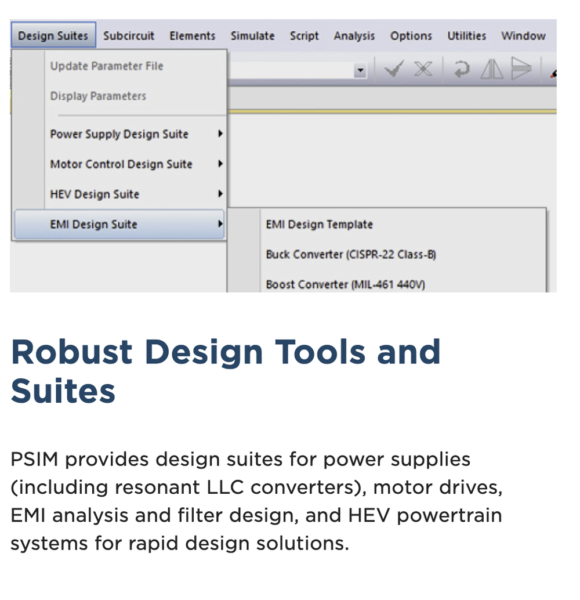580x600 pixels.
Task: Expand EMI Design Suite submenu
Action: 119,224
